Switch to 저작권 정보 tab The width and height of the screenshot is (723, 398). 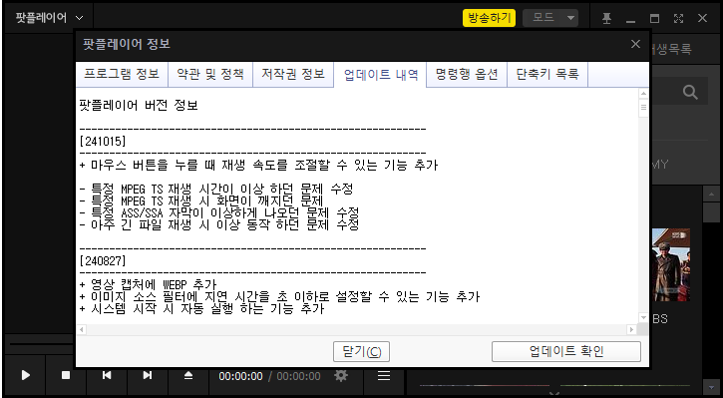[293, 74]
